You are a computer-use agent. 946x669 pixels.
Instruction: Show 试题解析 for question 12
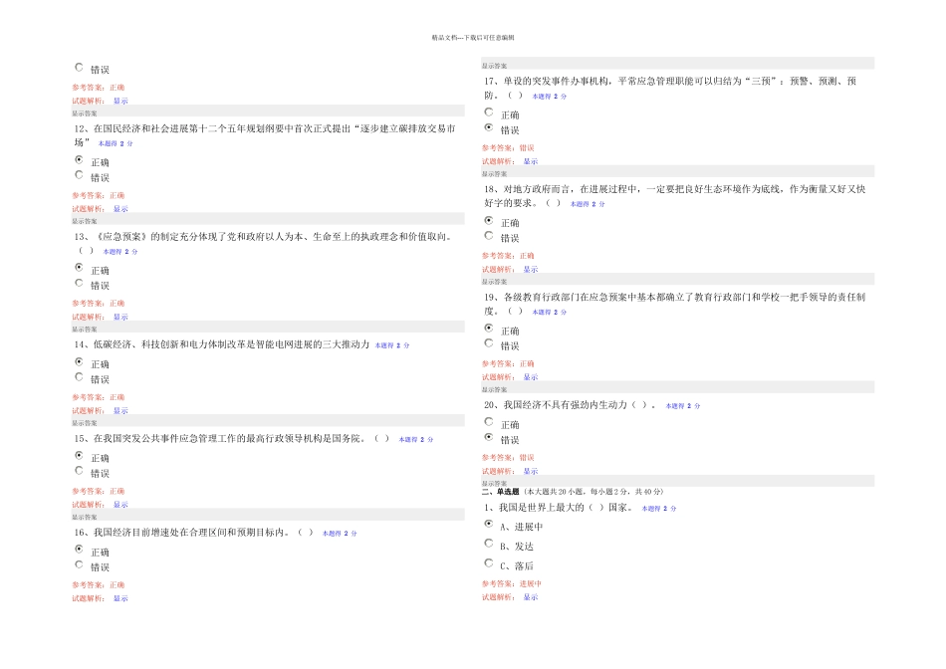click(x=120, y=209)
